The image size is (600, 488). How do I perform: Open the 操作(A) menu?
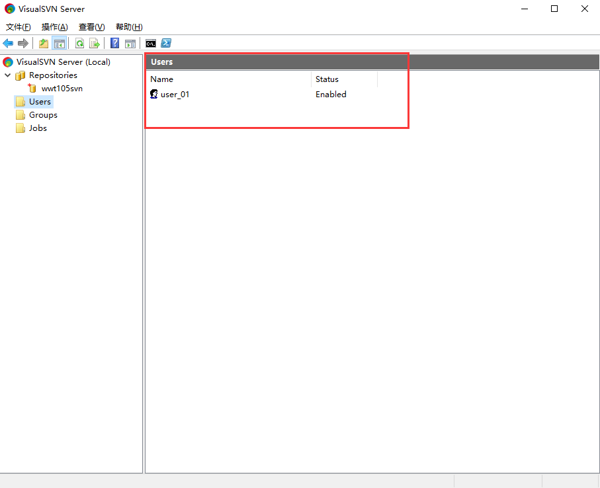point(54,27)
